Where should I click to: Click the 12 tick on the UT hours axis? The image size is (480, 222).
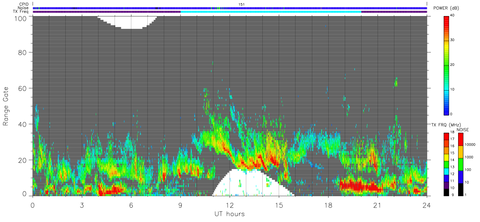[x=230, y=205]
